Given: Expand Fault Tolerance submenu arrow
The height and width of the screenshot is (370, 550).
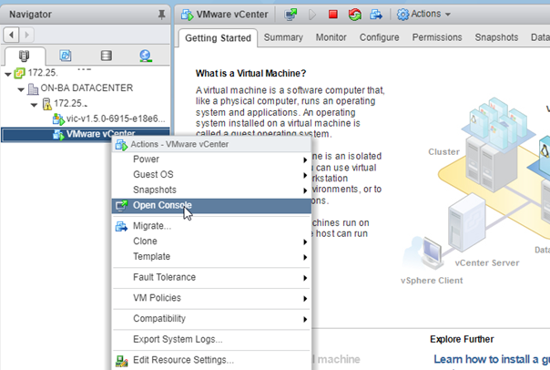Looking at the screenshot, I should pyautogui.click(x=305, y=278).
